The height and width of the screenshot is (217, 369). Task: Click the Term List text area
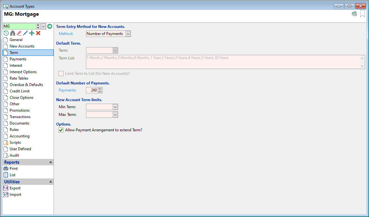click(223, 62)
